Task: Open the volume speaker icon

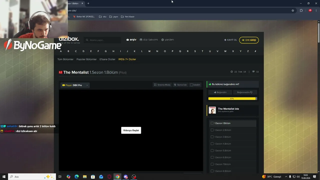Action: click(x=298, y=177)
